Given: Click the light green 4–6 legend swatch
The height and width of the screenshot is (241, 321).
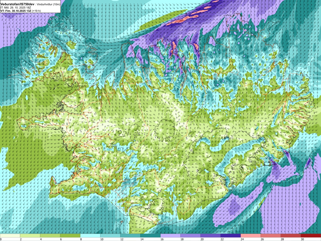Looking at the screenshot, I should point(50,236).
